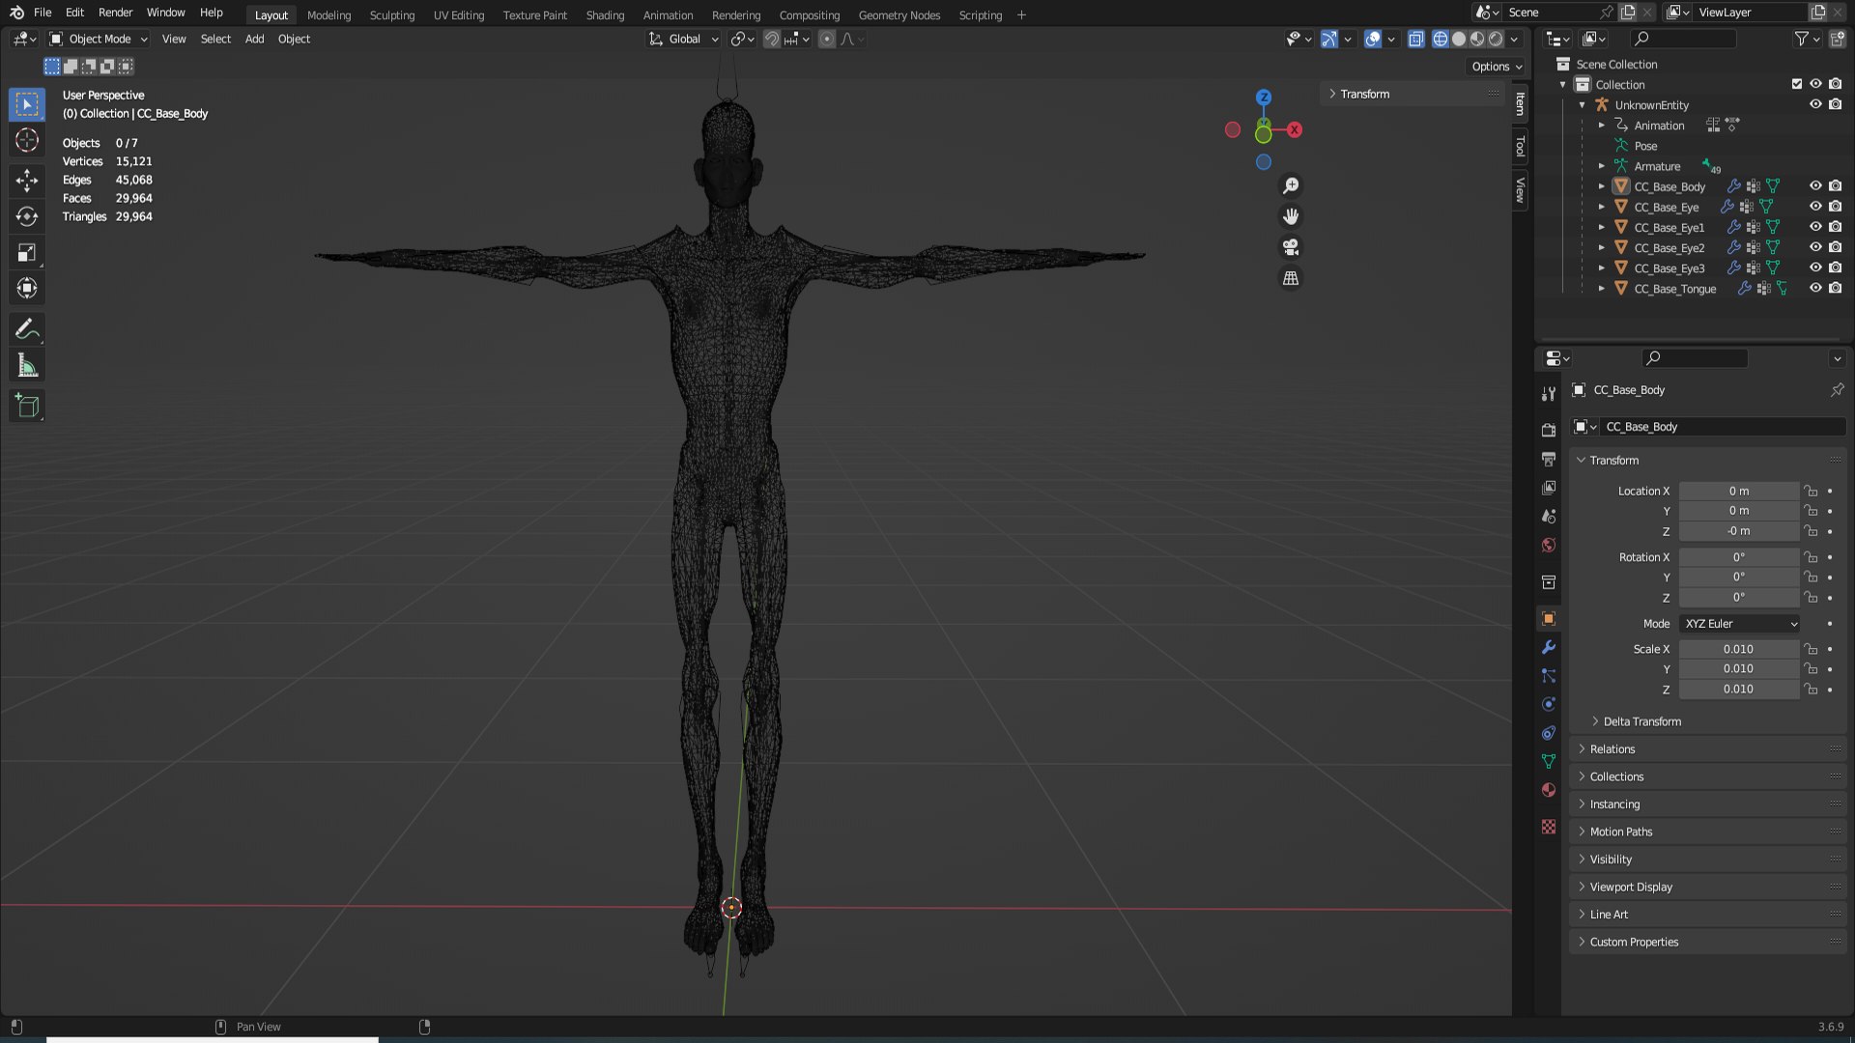Toggle snapping magnet
1855x1043 pixels.
771,39
